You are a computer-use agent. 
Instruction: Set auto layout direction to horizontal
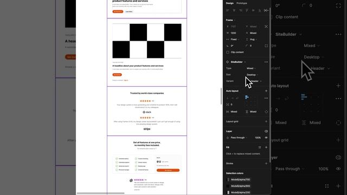pos(233,98)
